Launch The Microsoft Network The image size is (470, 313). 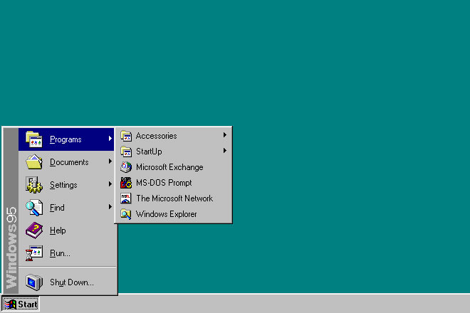(174, 198)
